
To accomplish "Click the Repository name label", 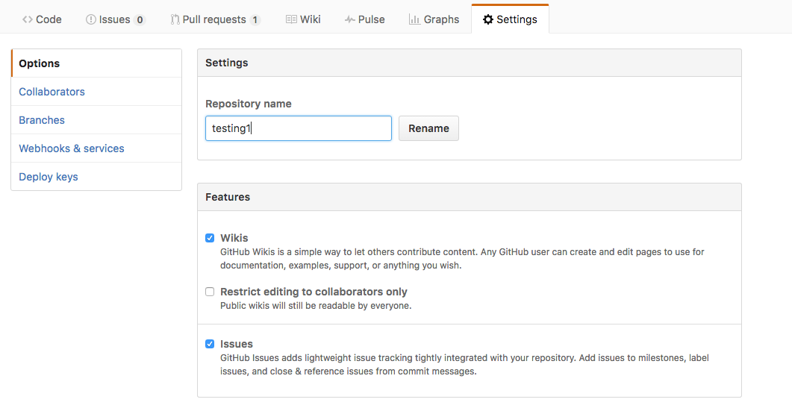I will tap(248, 104).
